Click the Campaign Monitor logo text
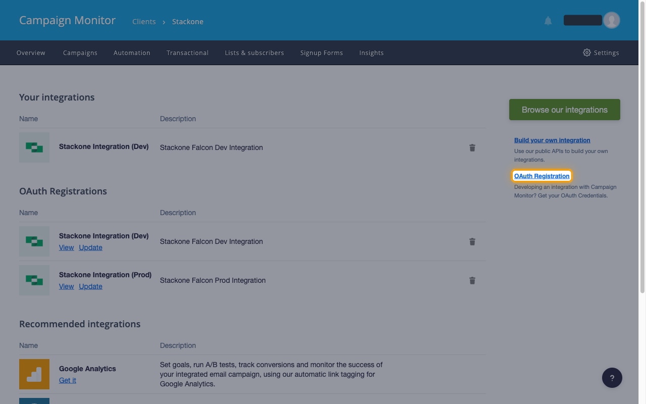 67,20
